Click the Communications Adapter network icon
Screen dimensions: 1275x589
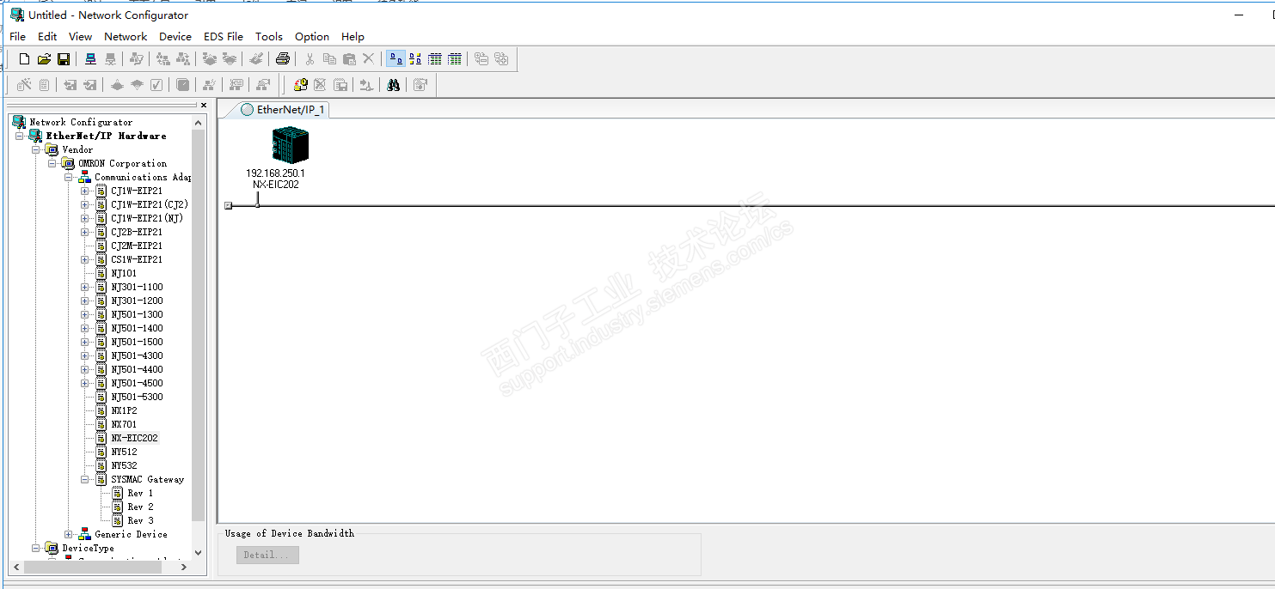click(84, 177)
